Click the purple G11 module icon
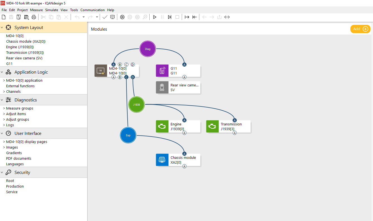Image resolution: width=373 pixels, height=221 pixels. click(162, 71)
